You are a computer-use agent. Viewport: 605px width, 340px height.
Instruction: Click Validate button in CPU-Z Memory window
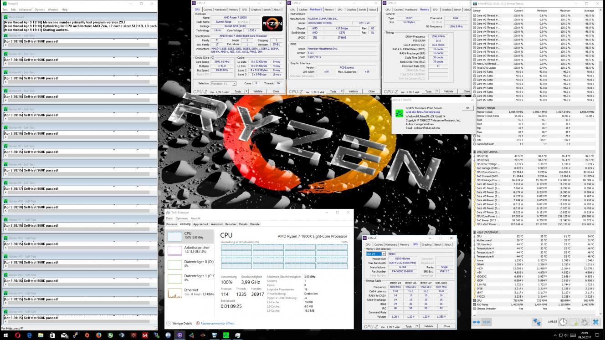[x=449, y=91]
